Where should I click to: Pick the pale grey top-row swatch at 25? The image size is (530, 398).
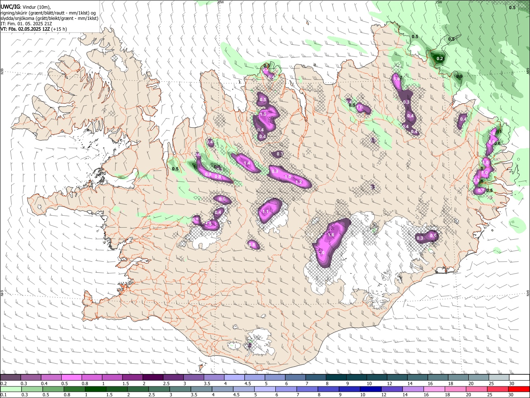[x=499, y=378]
